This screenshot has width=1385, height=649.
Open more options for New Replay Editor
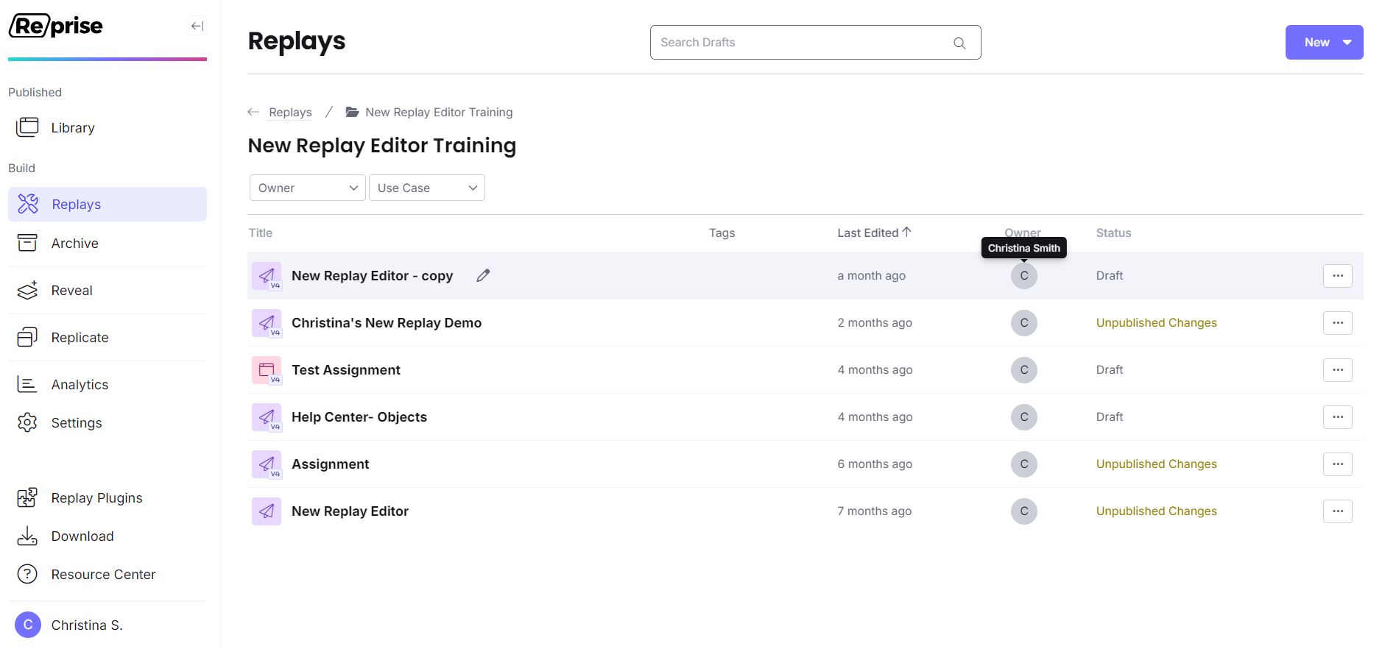pyautogui.click(x=1337, y=511)
